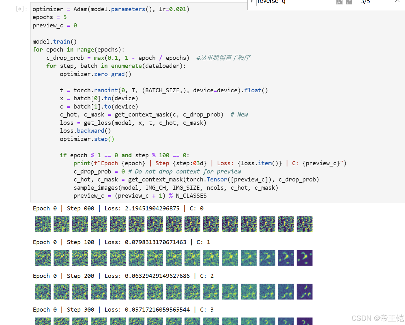Click the Chinese comment after c_drop_prob
Screen dimensions: 405x325
(x=223, y=58)
